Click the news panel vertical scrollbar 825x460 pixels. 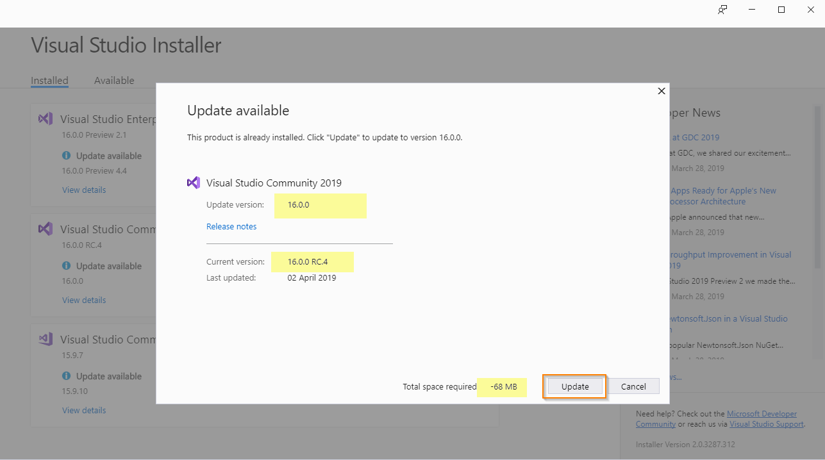click(817, 186)
